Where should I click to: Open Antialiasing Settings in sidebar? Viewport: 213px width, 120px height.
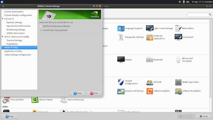click(16, 30)
